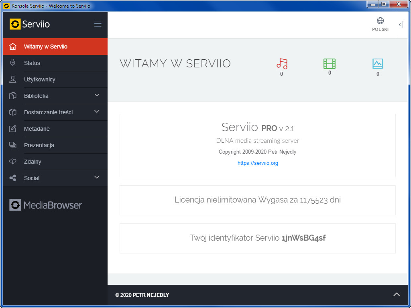
Task: Open the Prezentacja section
Action: click(55, 145)
